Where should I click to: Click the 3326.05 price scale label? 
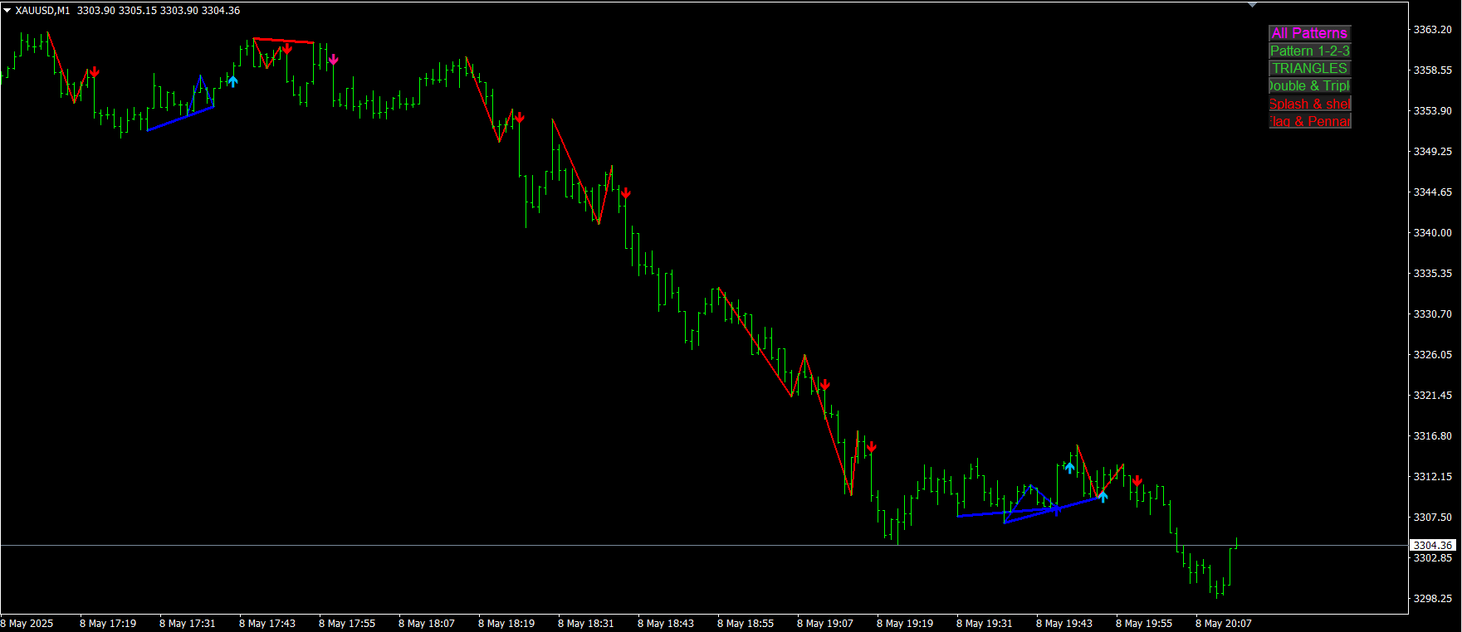pos(1432,355)
